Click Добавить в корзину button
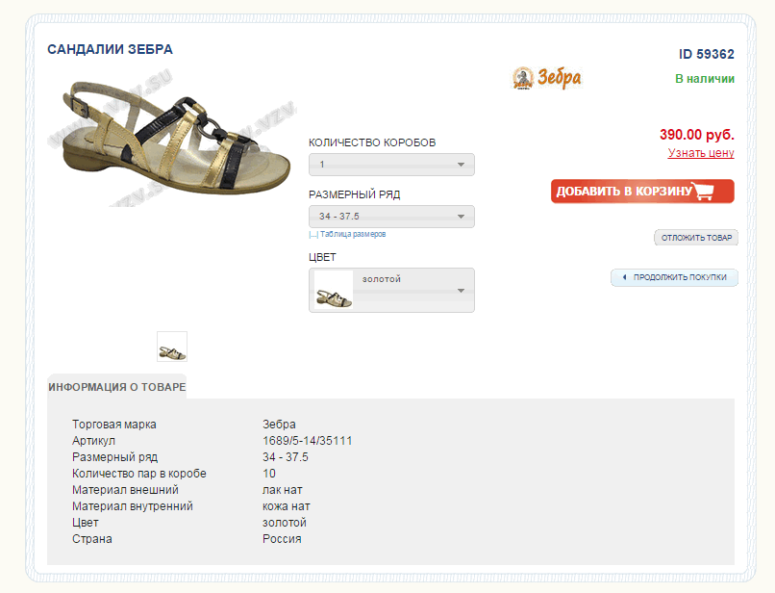This screenshot has width=775, height=593. [642, 191]
